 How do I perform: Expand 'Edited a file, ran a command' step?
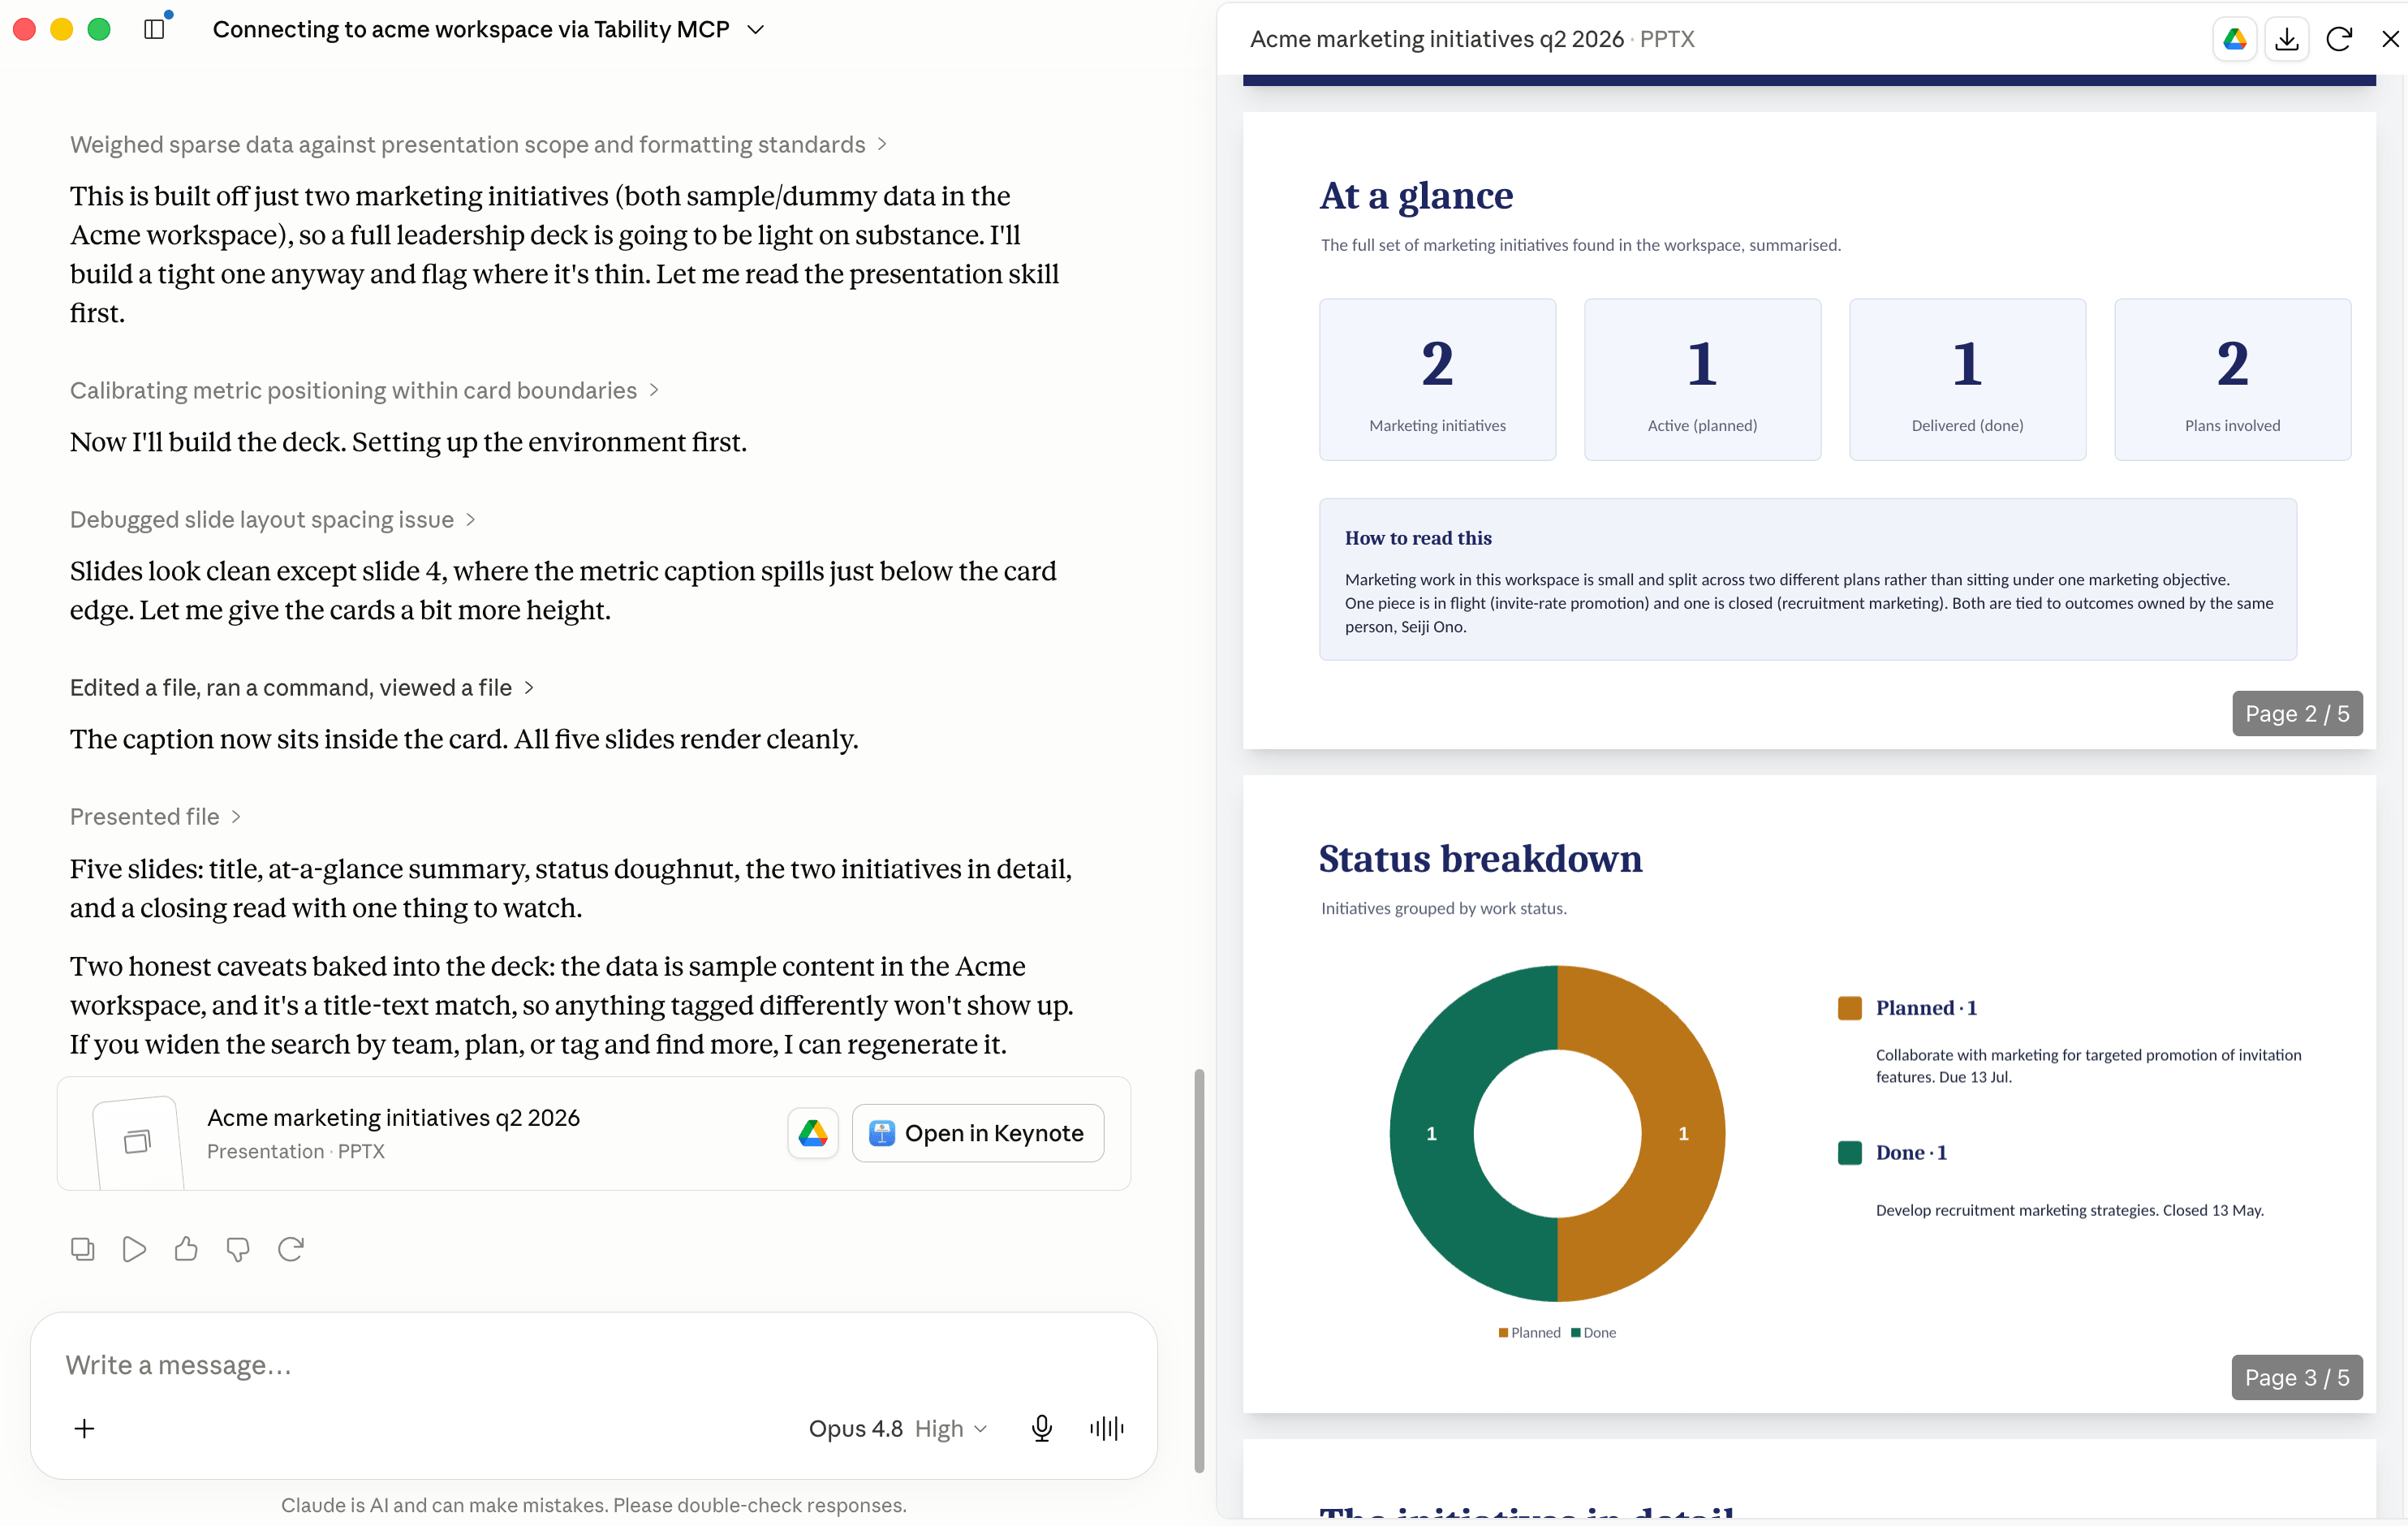coord(302,687)
